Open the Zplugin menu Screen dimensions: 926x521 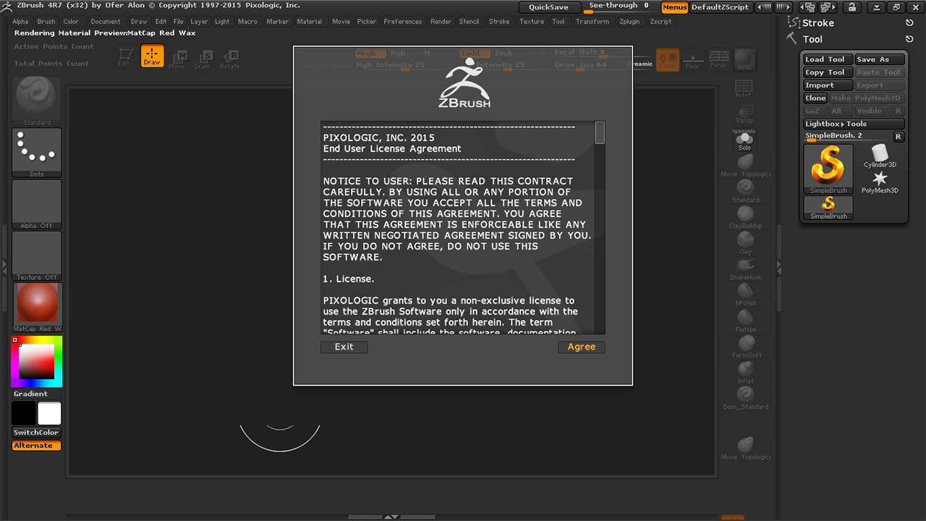coord(629,22)
